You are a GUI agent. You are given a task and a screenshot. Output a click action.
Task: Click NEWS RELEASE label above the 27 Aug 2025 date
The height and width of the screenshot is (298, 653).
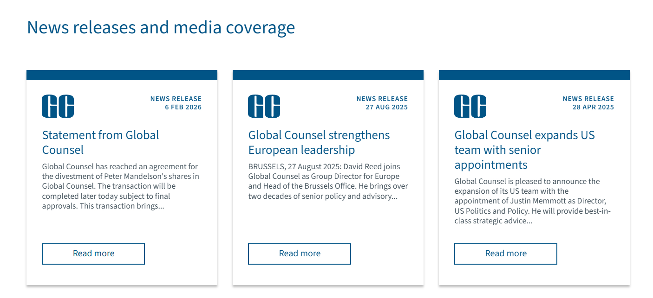click(x=382, y=99)
